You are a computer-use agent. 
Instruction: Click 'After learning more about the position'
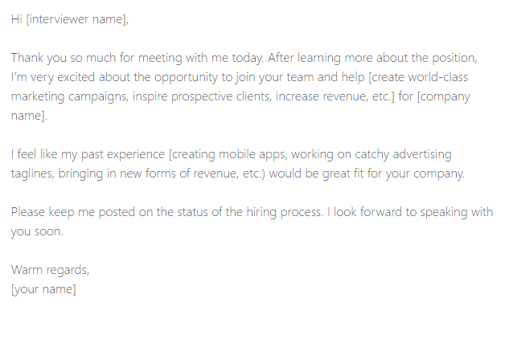pos(372,58)
